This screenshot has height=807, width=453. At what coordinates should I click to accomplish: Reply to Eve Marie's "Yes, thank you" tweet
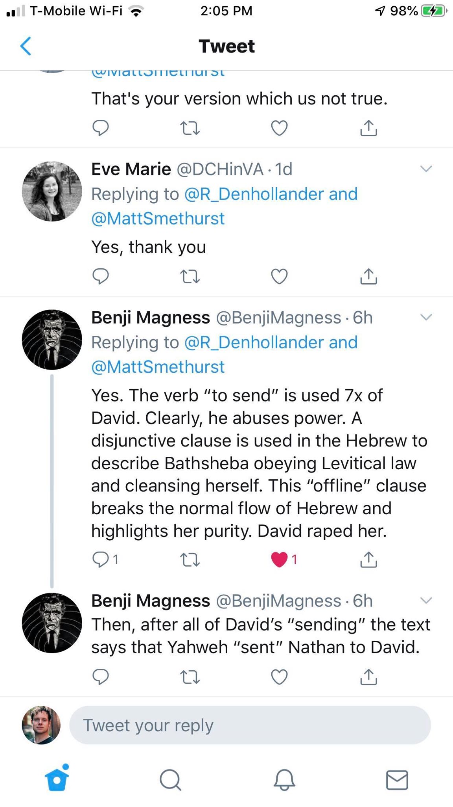(x=100, y=276)
